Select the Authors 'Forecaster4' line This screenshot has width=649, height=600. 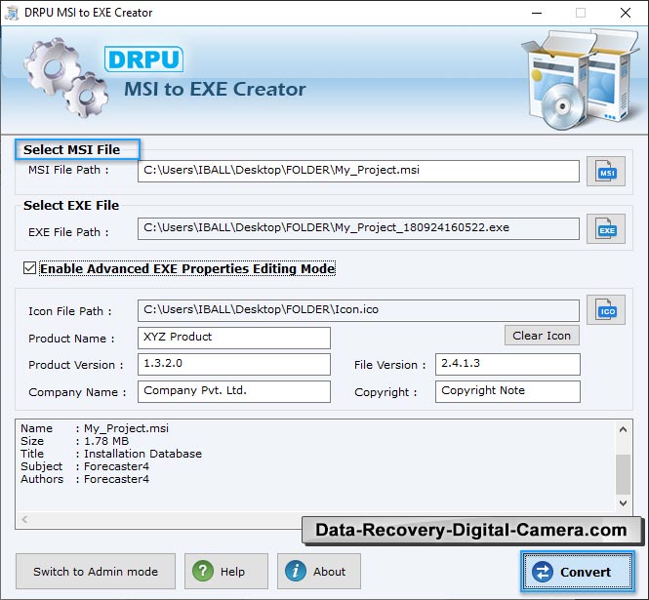point(85,479)
